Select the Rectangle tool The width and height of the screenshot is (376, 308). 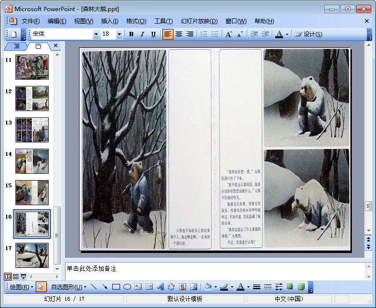(116, 287)
